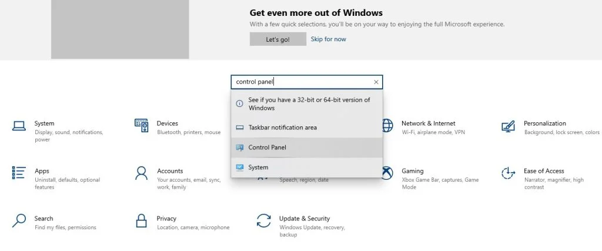Clear the search box with the X
The image size is (602, 251).
click(x=376, y=82)
